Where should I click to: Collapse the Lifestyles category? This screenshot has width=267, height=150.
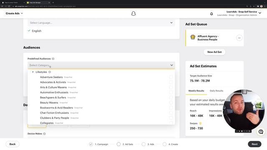coord(33,72)
